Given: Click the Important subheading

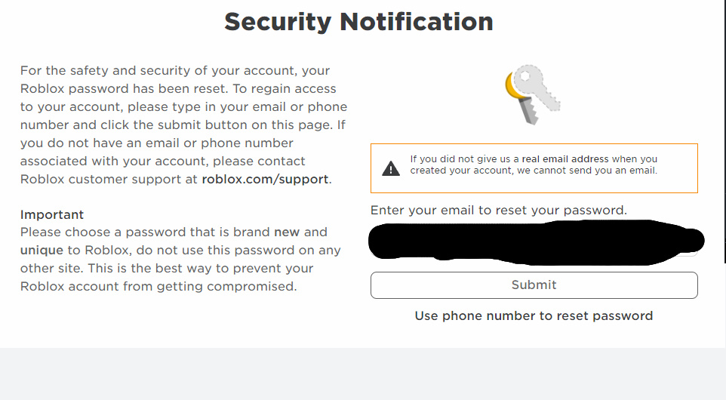Looking at the screenshot, I should pos(52,214).
